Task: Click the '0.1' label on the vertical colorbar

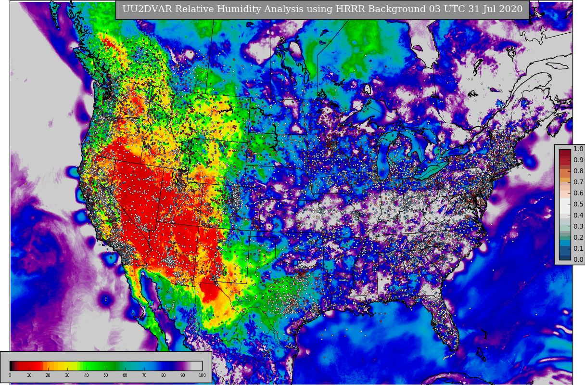Action: pos(579,249)
